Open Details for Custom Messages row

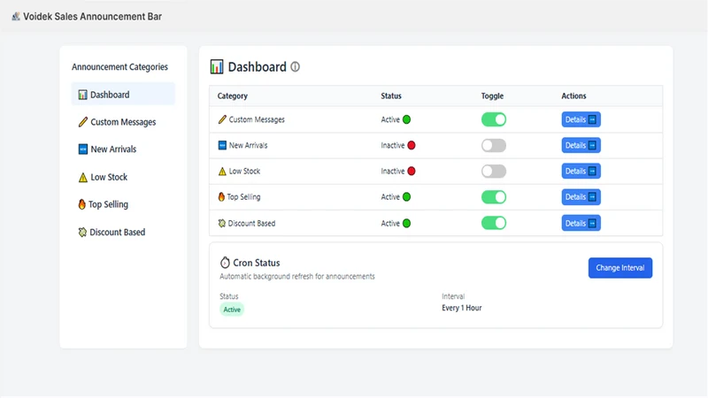[581, 119]
